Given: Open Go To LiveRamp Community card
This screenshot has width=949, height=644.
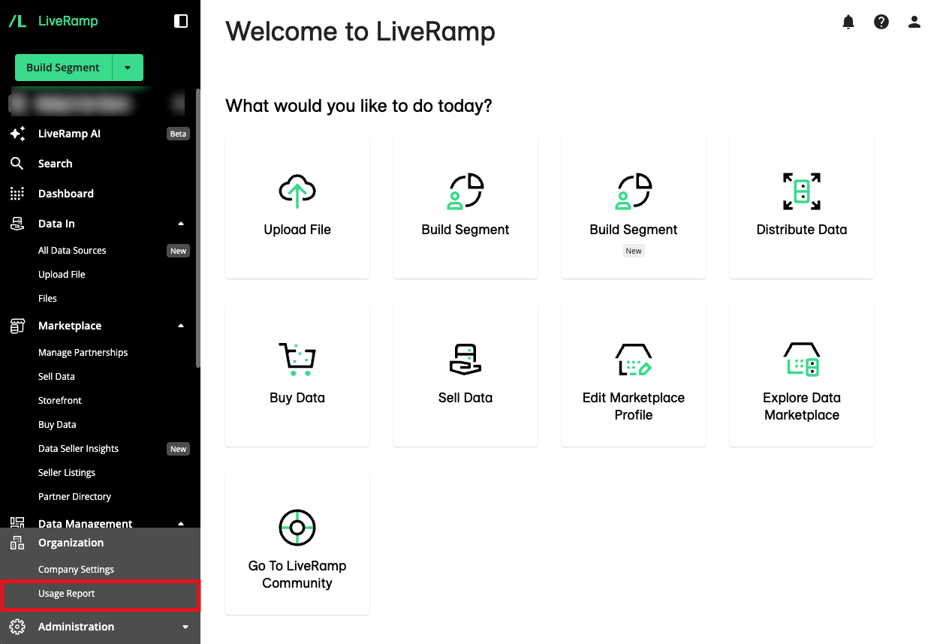Looking at the screenshot, I should pos(297,543).
